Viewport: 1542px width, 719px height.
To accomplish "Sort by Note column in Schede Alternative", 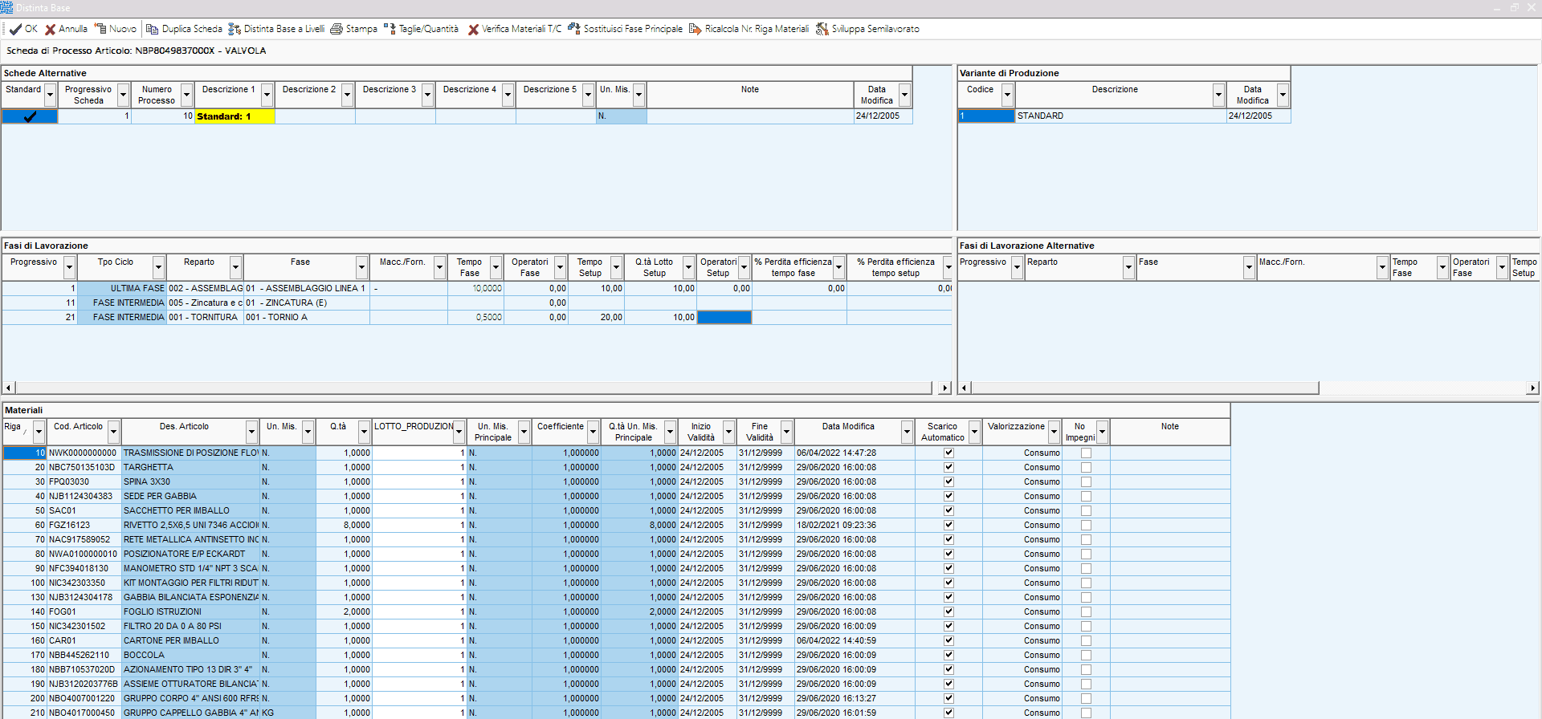I will click(x=750, y=95).
